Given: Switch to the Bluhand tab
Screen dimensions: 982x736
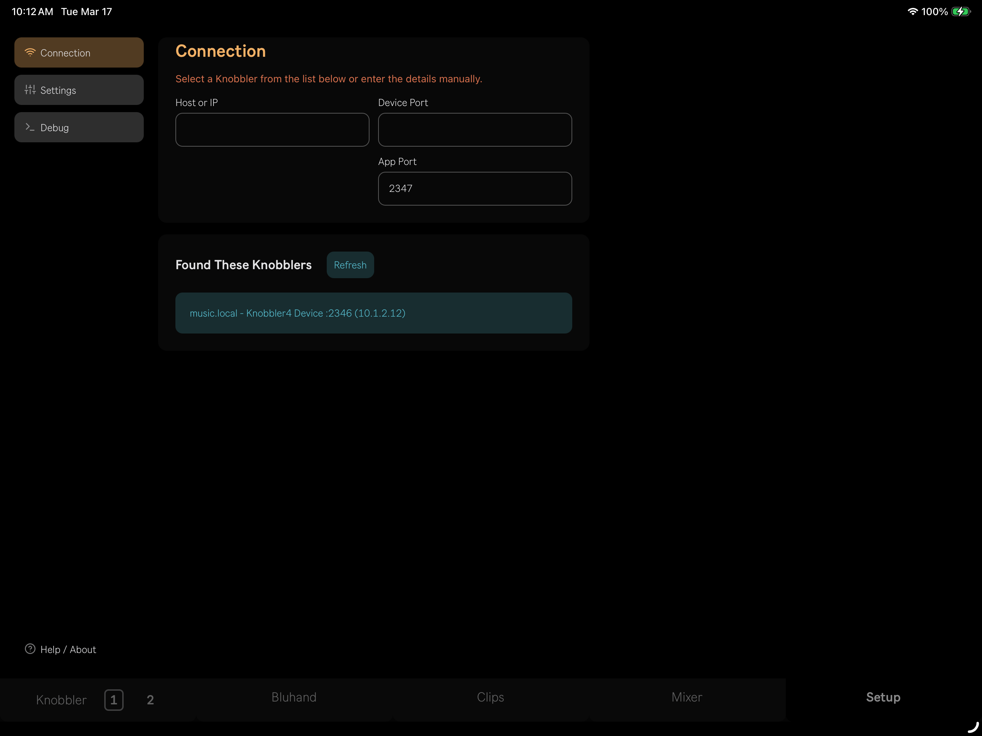Looking at the screenshot, I should [x=294, y=697].
